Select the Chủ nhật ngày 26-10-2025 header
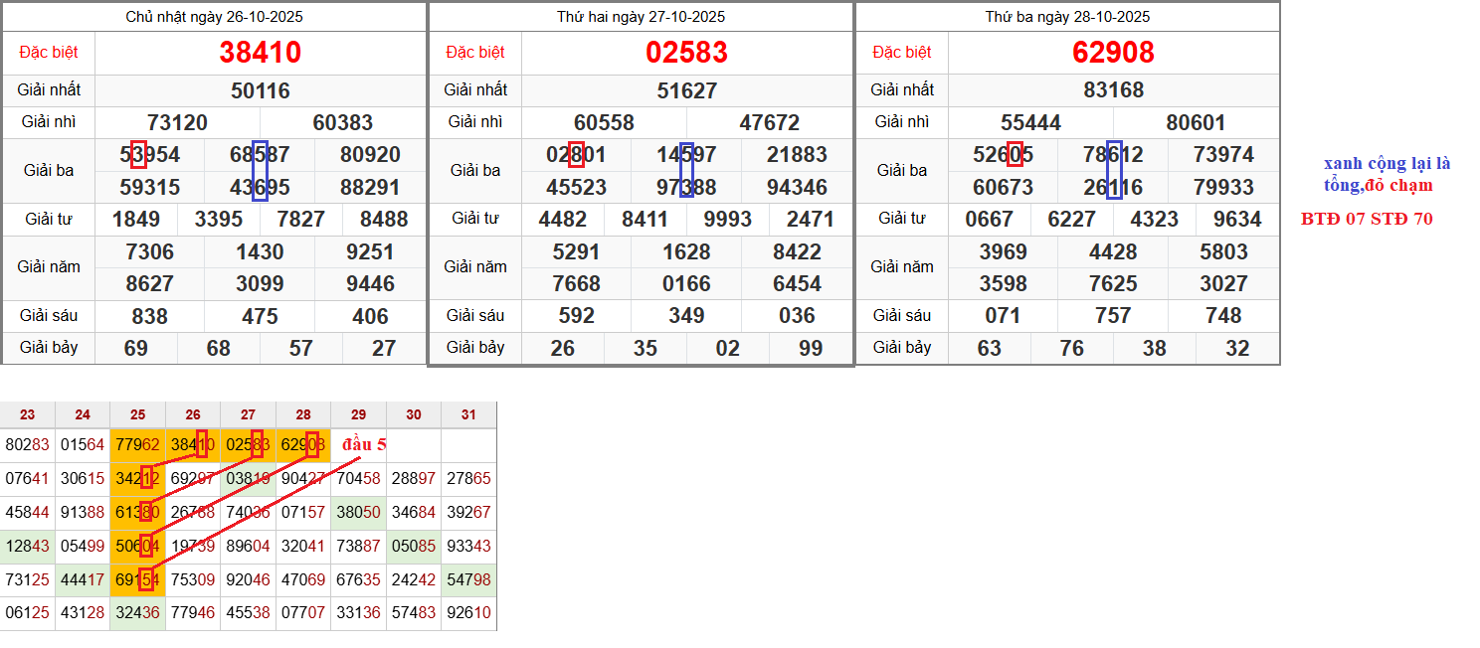The height and width of the screenshot is (648, 1480). click(x=214, y=17)
